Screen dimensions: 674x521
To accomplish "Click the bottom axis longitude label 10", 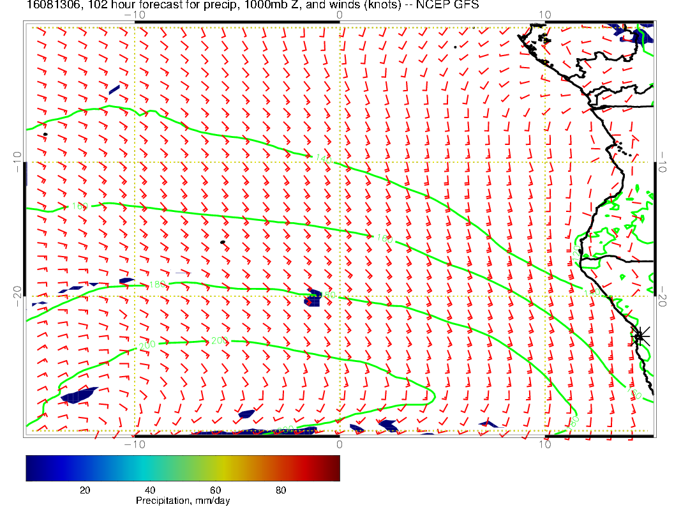I will 544,444.
